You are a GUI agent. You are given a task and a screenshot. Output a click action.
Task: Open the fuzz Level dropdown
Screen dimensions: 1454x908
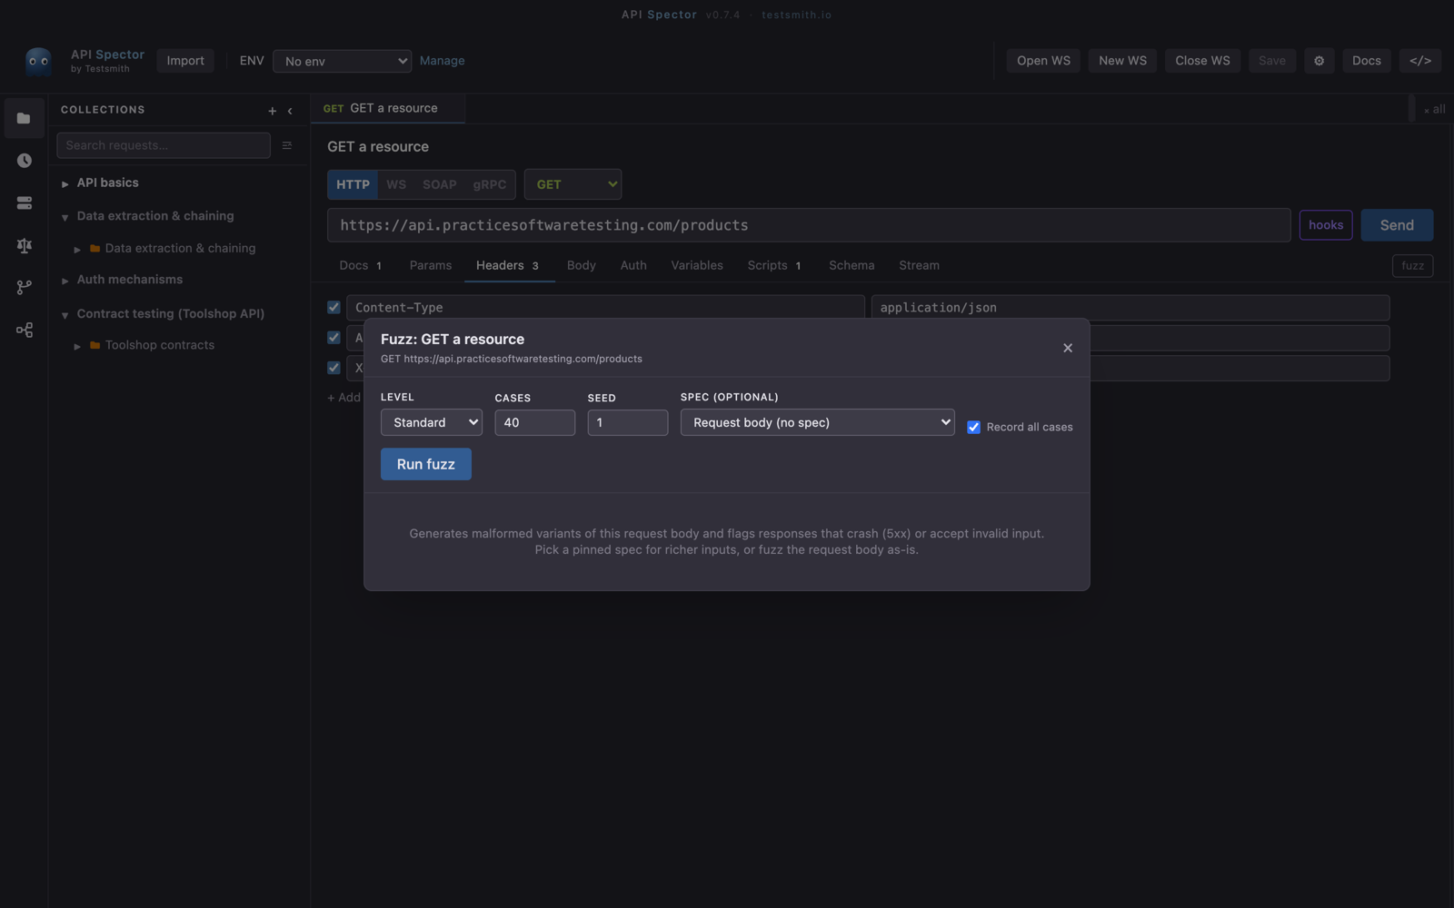(431, 422)
